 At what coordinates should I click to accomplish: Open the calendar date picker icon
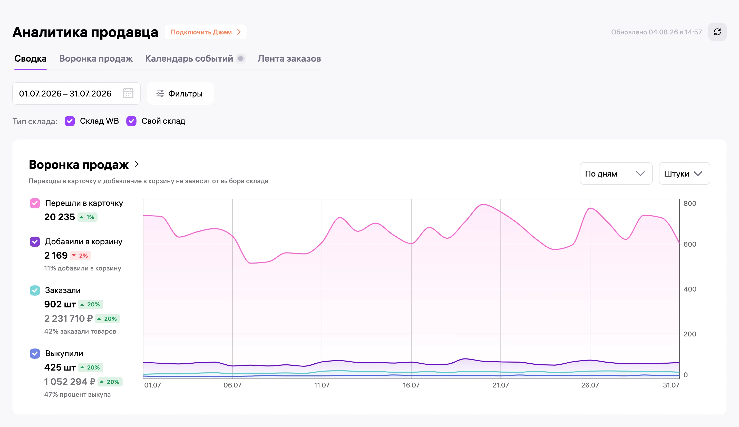point(128,93)
